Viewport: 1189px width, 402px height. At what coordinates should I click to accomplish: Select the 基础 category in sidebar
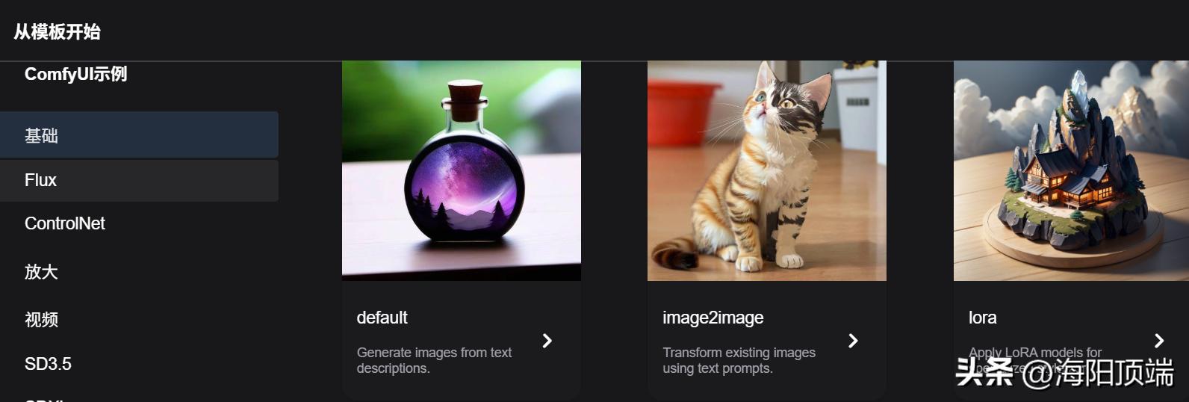click(139, 134)
